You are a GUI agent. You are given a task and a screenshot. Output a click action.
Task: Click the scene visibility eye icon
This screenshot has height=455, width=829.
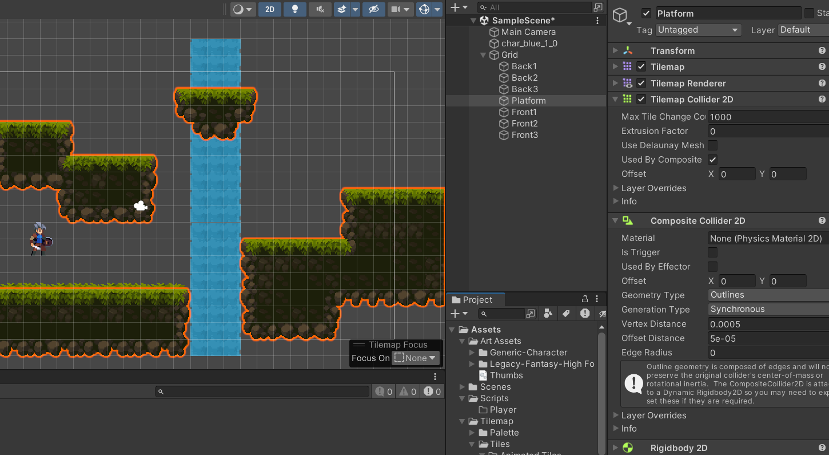(374, 9)
